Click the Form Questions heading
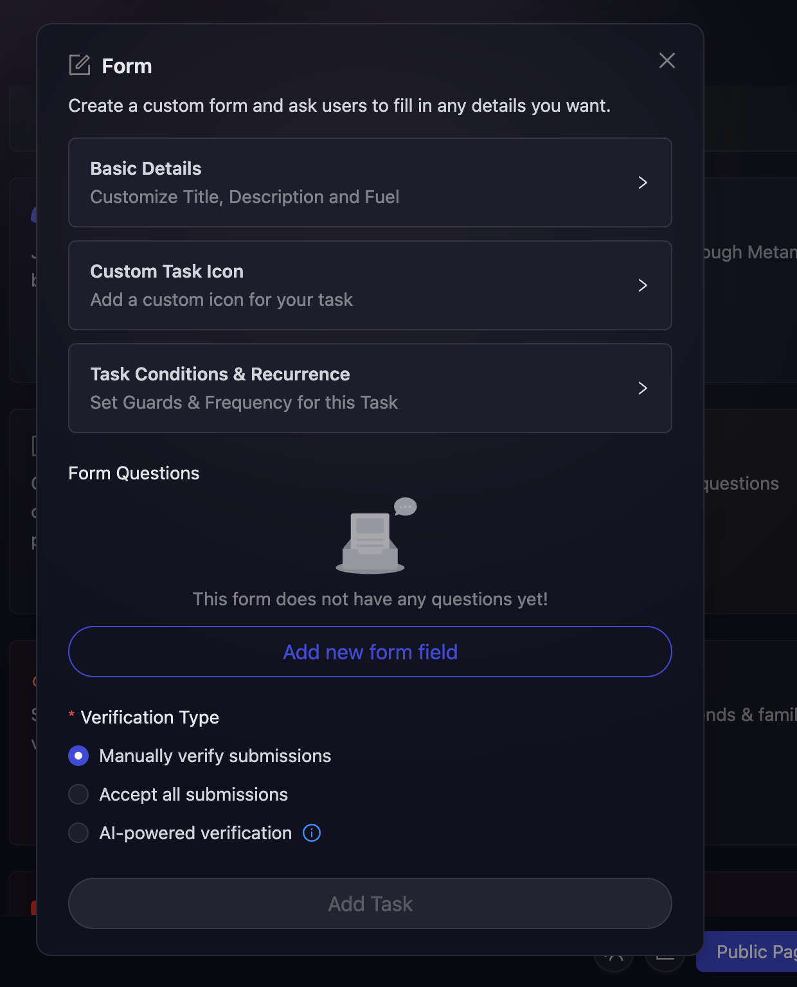Screen dimensions: 797x987 [134, 473]
